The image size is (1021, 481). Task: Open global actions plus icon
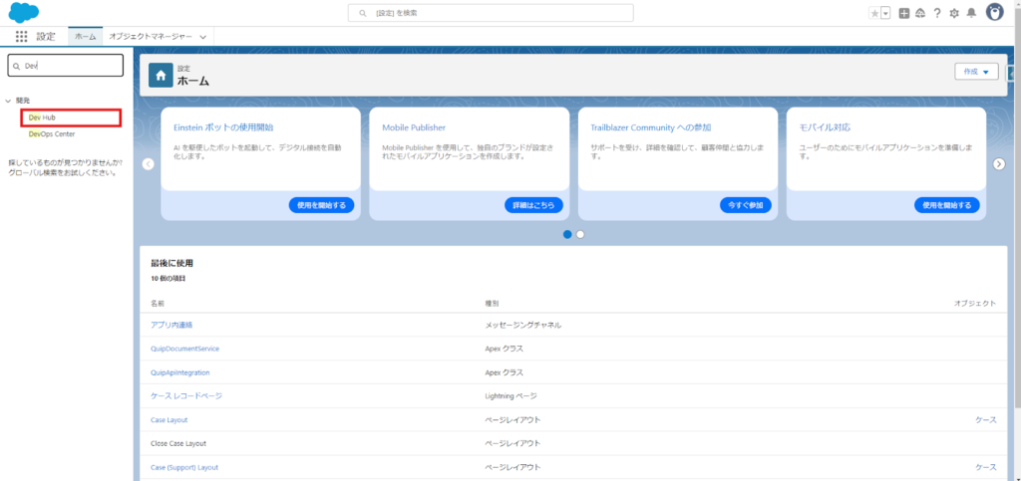pyautogui.click(x=903, y=13)
